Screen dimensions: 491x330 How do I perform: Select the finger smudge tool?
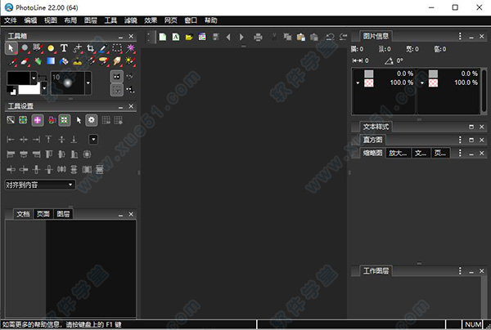point(117,61)
